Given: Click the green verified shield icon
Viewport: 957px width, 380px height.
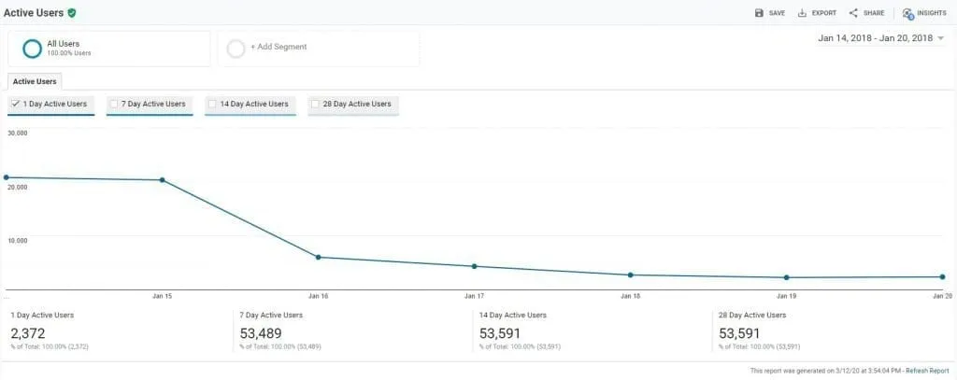Looking at the screenshot, I should (x=72, y=13).
